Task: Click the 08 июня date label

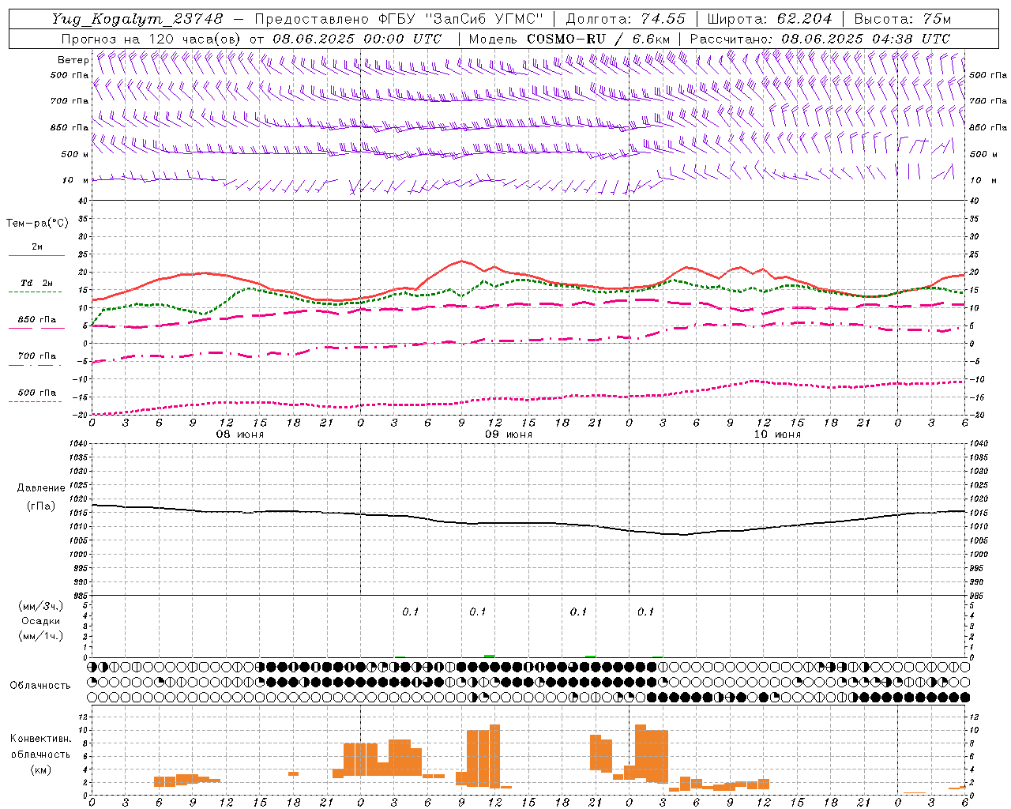Action: coord(240,435)
